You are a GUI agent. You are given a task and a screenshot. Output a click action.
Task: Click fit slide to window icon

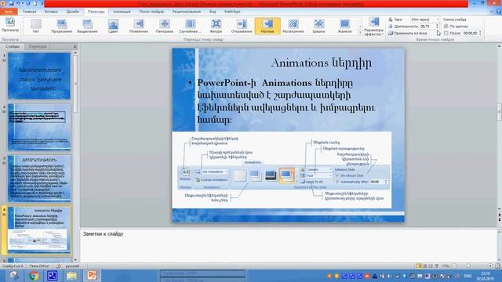[498, 266]
